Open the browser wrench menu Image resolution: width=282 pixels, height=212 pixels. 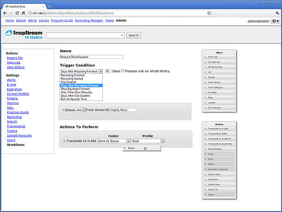pos(277,13)
